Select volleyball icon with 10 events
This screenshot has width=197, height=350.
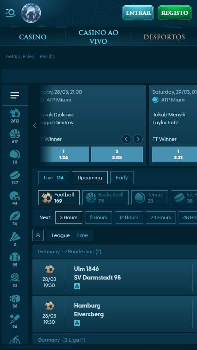point(15,280)
